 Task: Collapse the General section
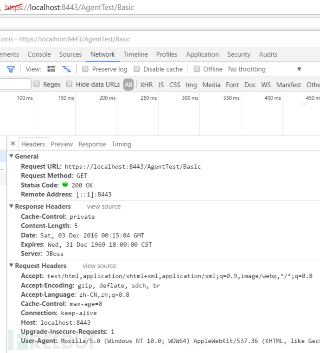click(11, 156)
